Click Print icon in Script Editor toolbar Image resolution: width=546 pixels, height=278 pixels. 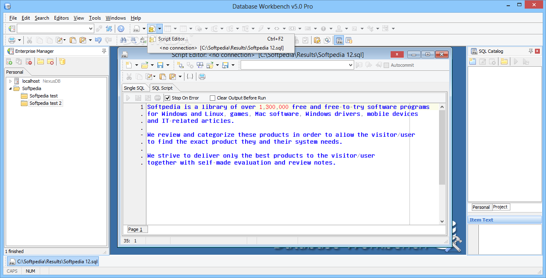(x=202, y=77)
